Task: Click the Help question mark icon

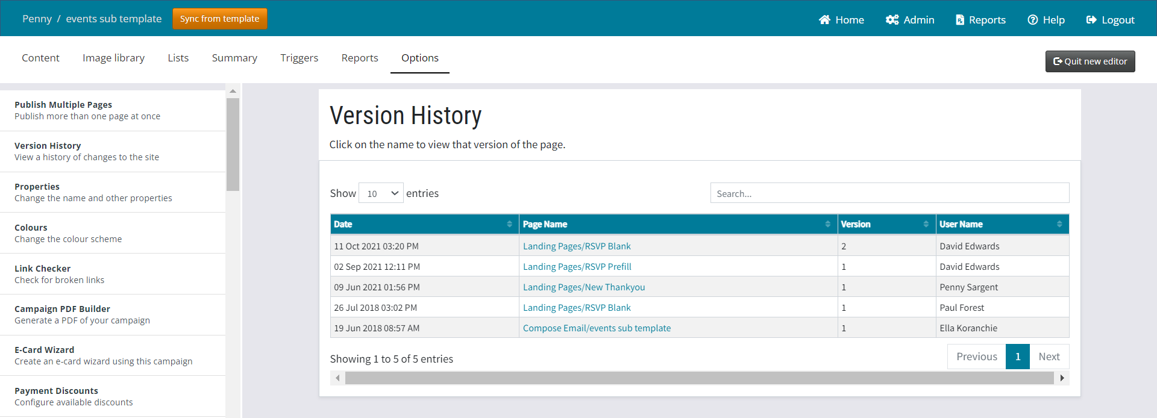Action: tap(1032, 20)
